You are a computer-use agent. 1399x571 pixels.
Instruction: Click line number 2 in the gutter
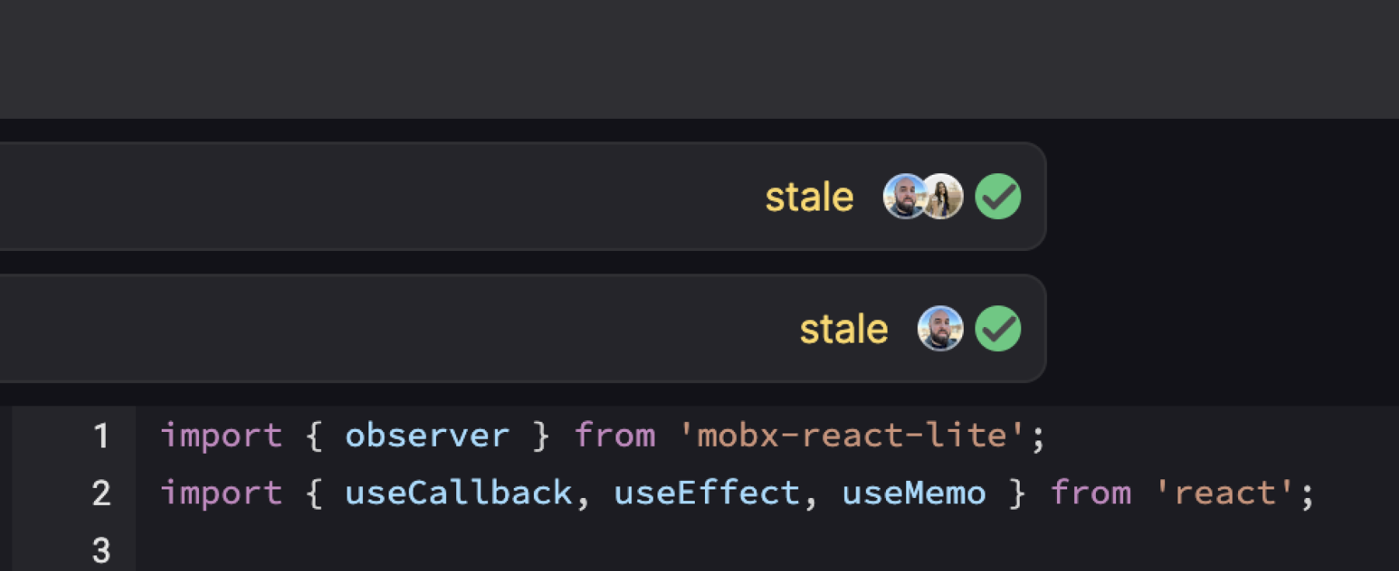tap(101, 493)
